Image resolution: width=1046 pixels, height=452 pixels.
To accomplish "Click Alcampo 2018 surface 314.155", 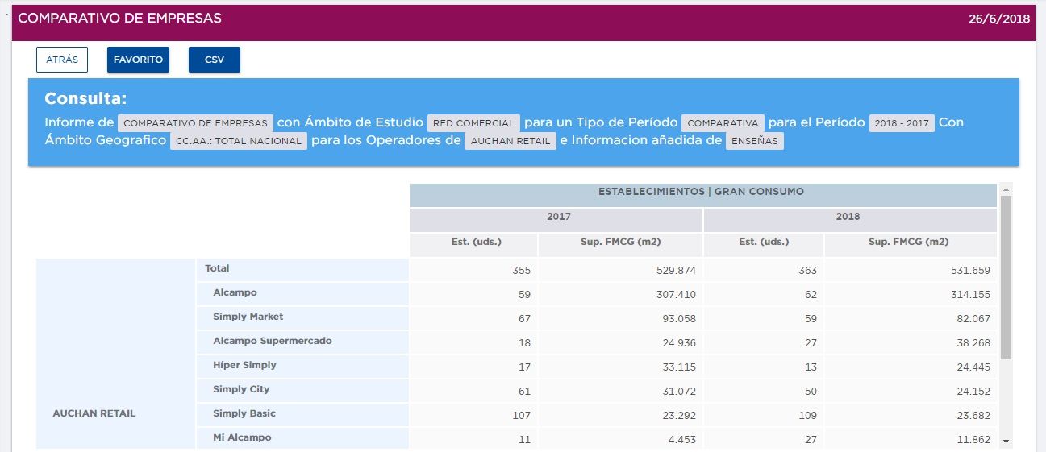I will (970, 295).
